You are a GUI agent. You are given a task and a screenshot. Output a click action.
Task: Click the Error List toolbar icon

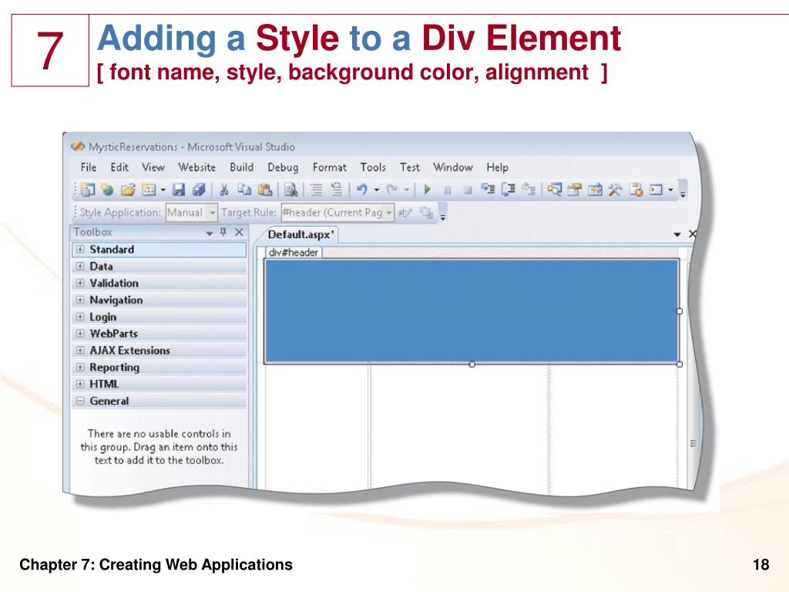point(636,190)
